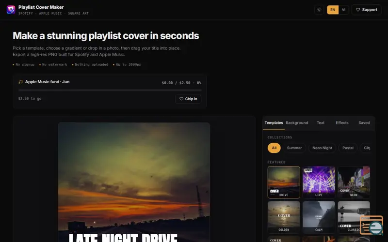The width and height of the screenshot is (388, 242).
Task: Switch to the Text tab
Action: tap(321, 123)
